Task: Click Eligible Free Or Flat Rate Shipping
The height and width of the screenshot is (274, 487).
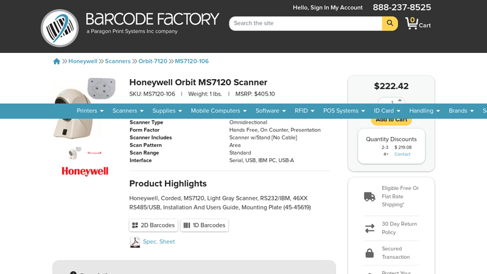Action: [x=400, y=196]
